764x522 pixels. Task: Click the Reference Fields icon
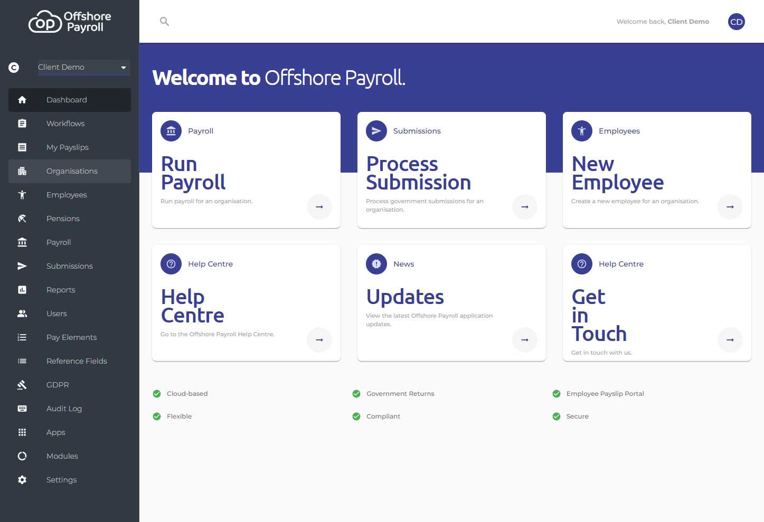(22, 361)
